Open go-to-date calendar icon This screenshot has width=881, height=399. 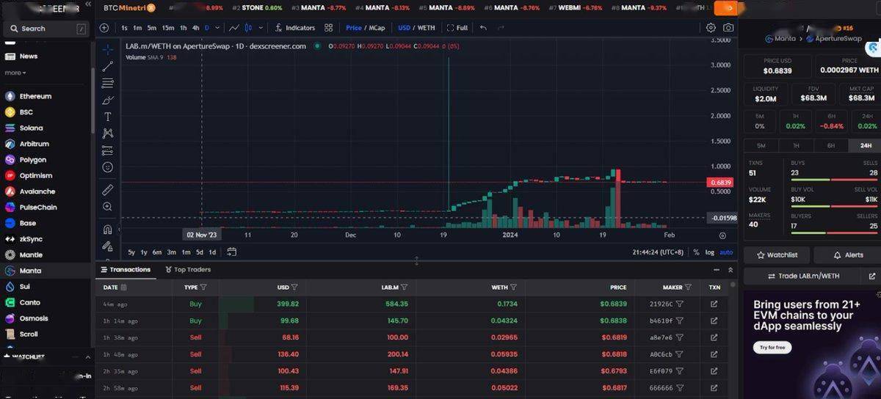(232, 252)
